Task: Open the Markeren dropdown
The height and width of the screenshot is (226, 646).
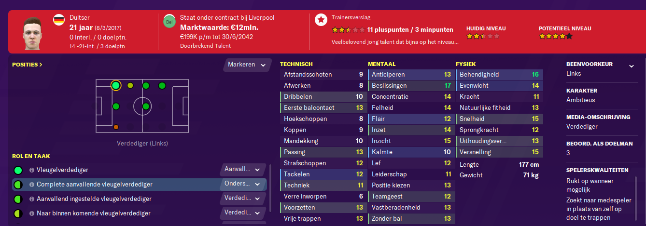Action: point(247,65)
